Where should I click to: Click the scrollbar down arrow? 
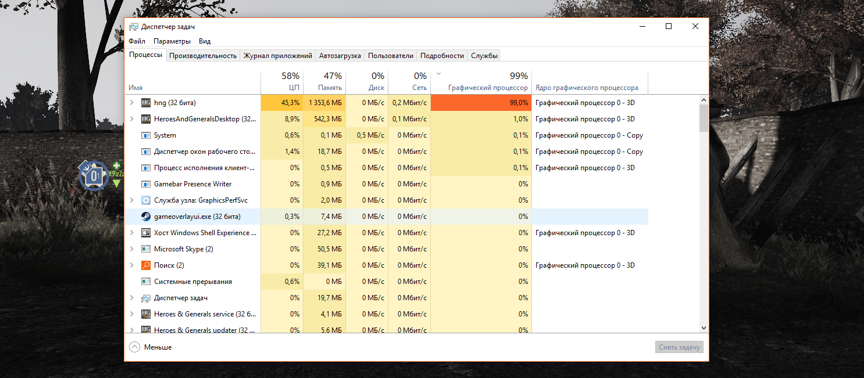click(x=704, y=328)
